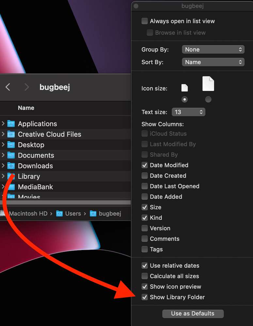Select the MediaBank folder icon

(x=11, y=187)
